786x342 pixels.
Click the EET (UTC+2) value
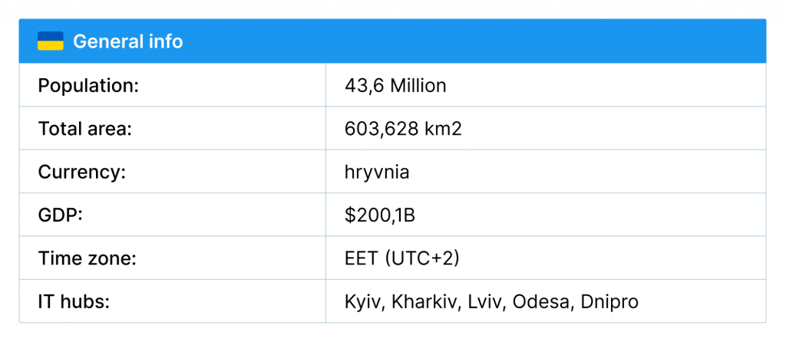coord(402,259)
